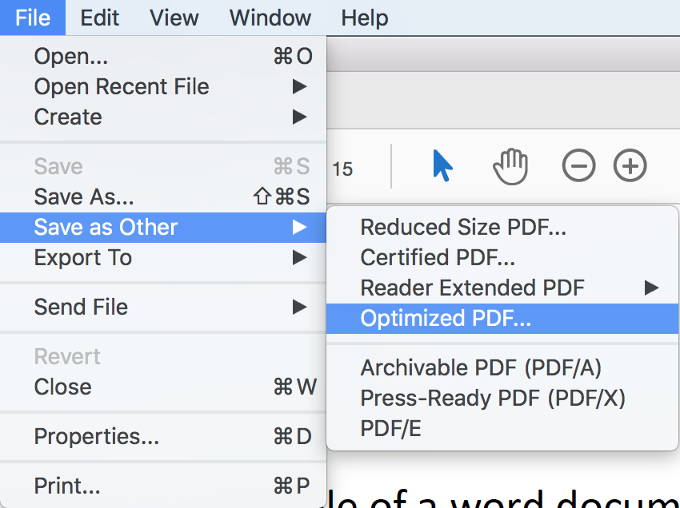The image size is (680, 508).
Task: Select Optimized PDF... option
Action: point(502,319)
